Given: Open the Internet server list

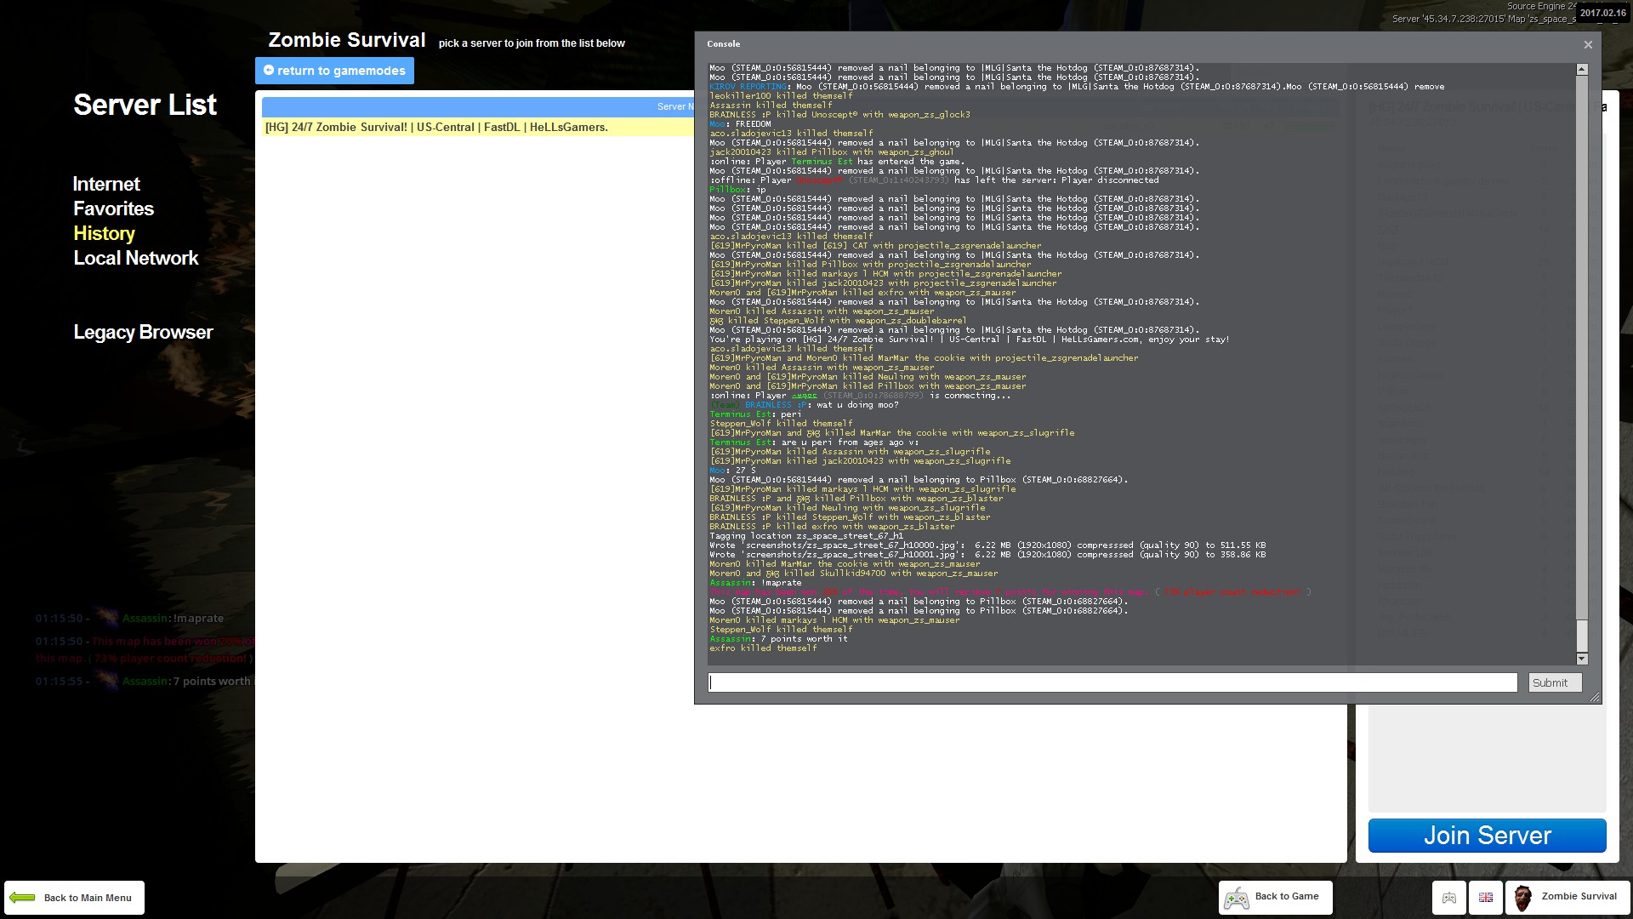Looking at the screenshot, I should 106,184.
